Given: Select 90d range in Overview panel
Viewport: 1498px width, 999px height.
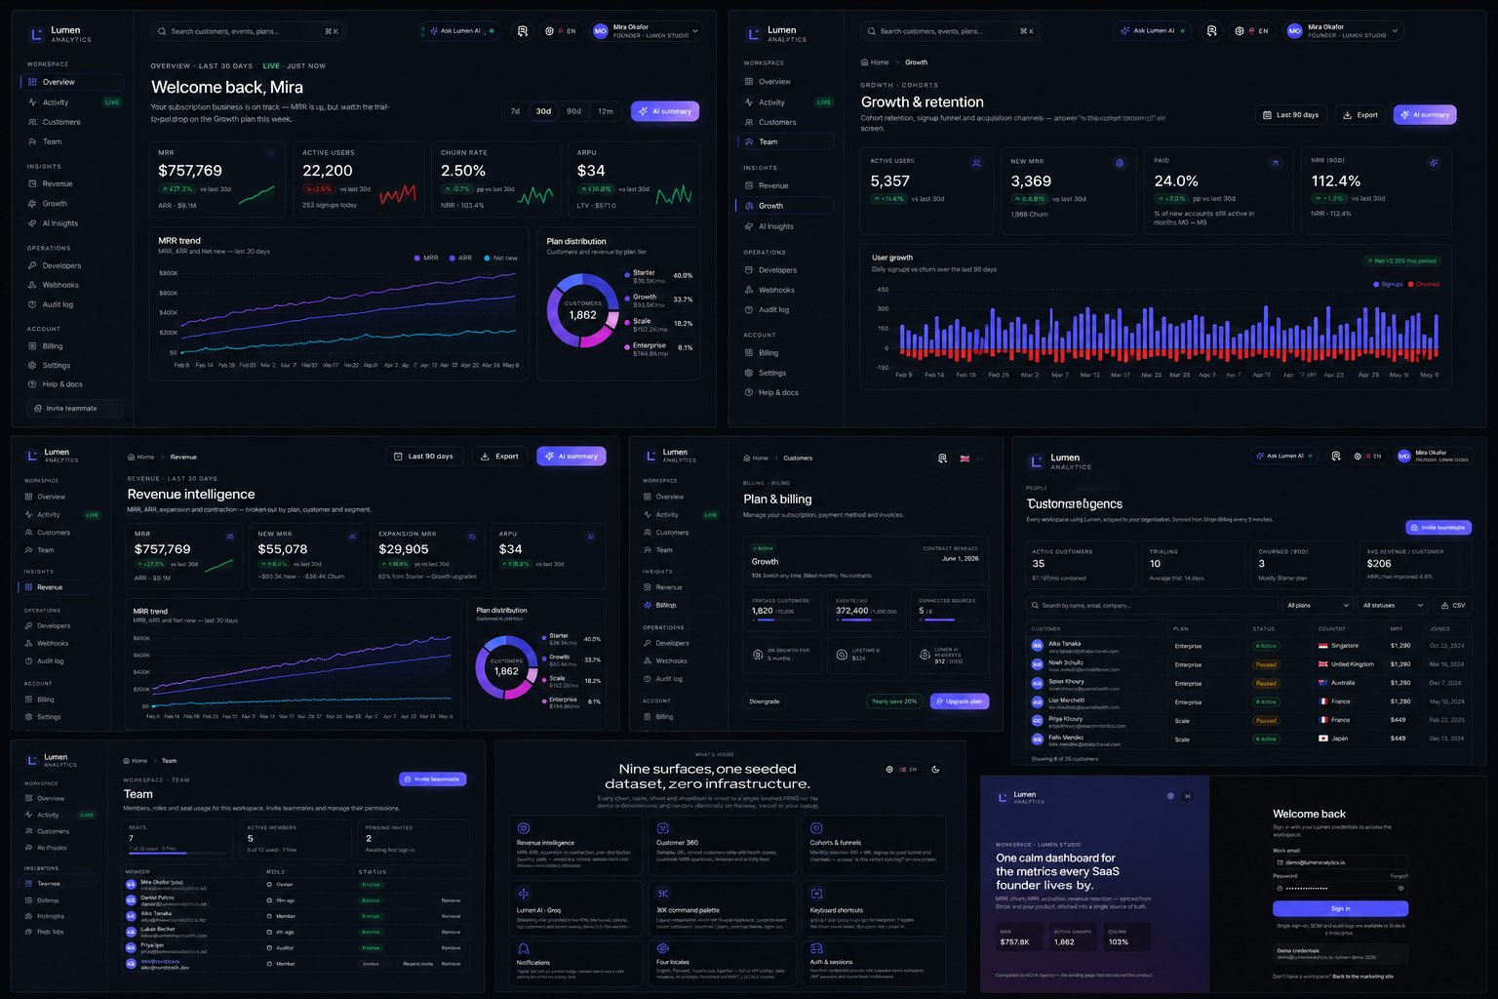Looking at the screenshot, I should pyautogui.click(x=573, y=111).
